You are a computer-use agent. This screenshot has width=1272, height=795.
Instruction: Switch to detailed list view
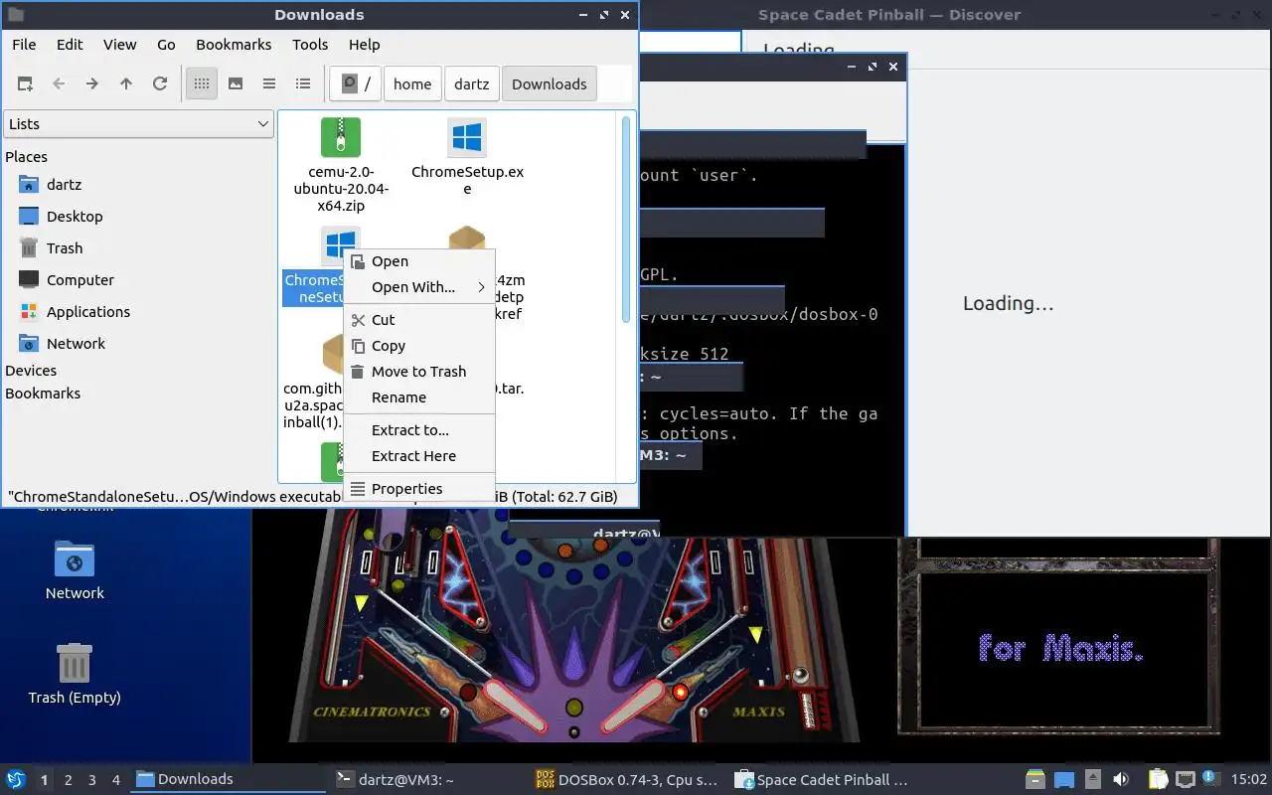(x=303, y=84)
